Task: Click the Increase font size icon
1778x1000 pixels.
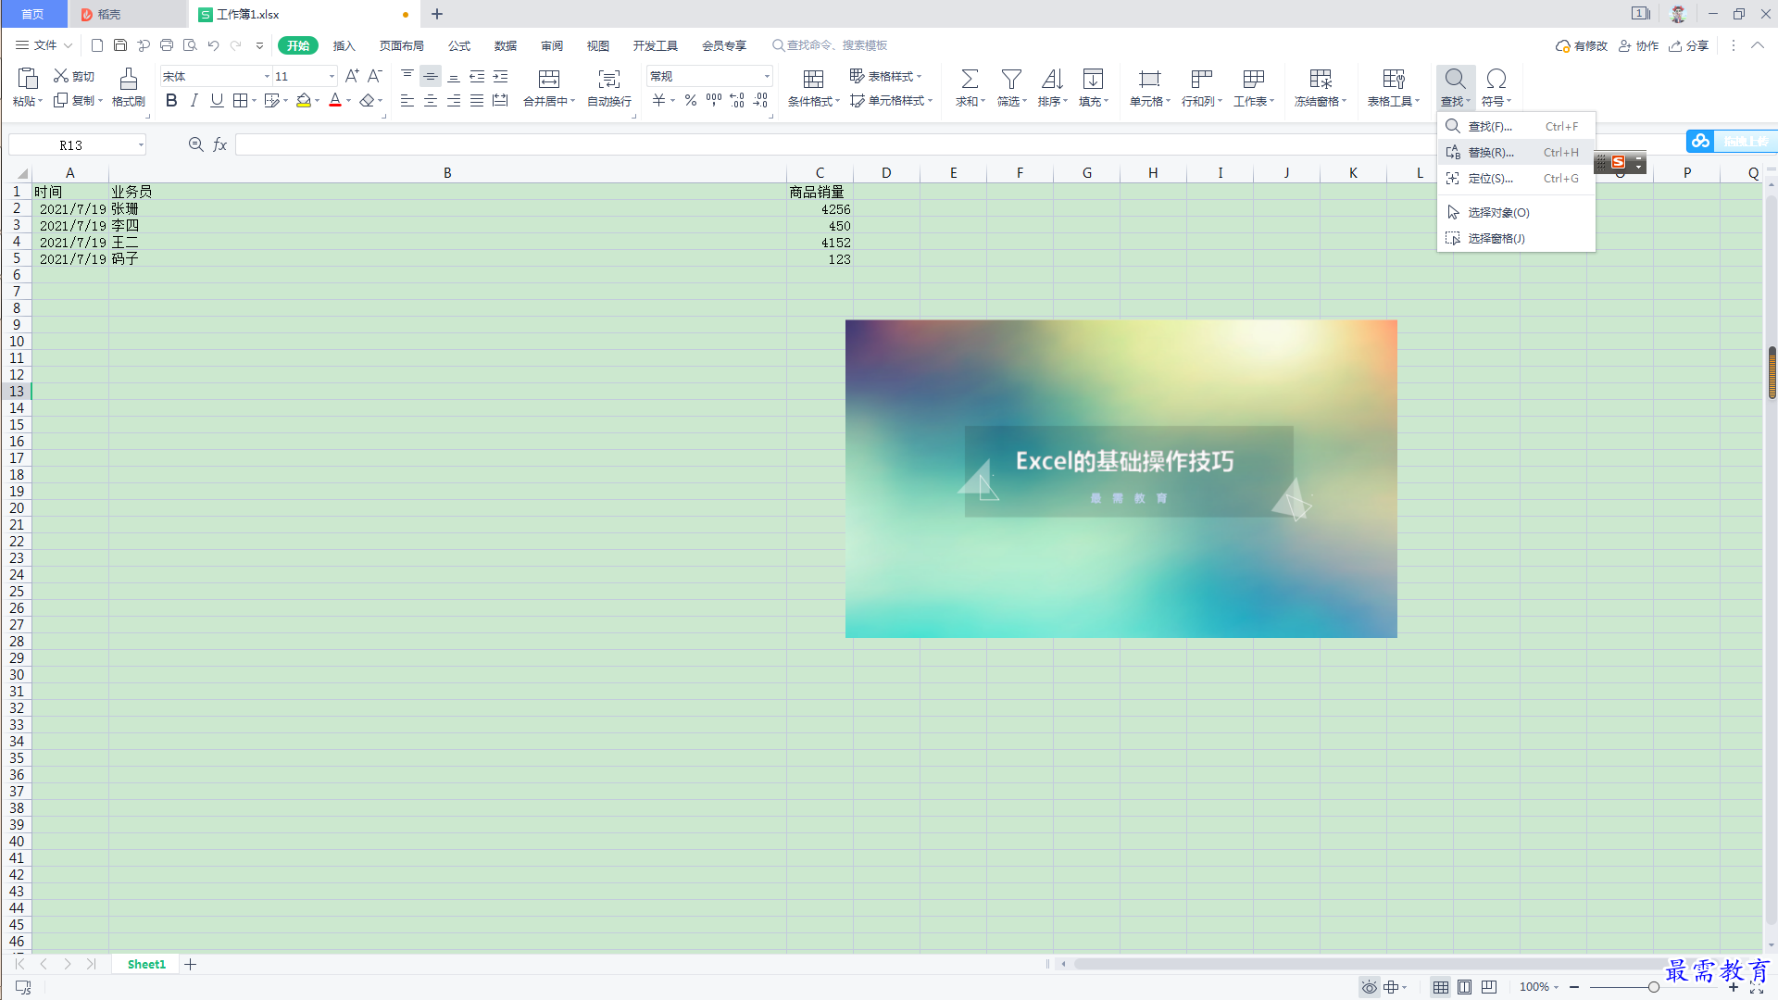Action: pyautogui.click(x=352, y=76)
